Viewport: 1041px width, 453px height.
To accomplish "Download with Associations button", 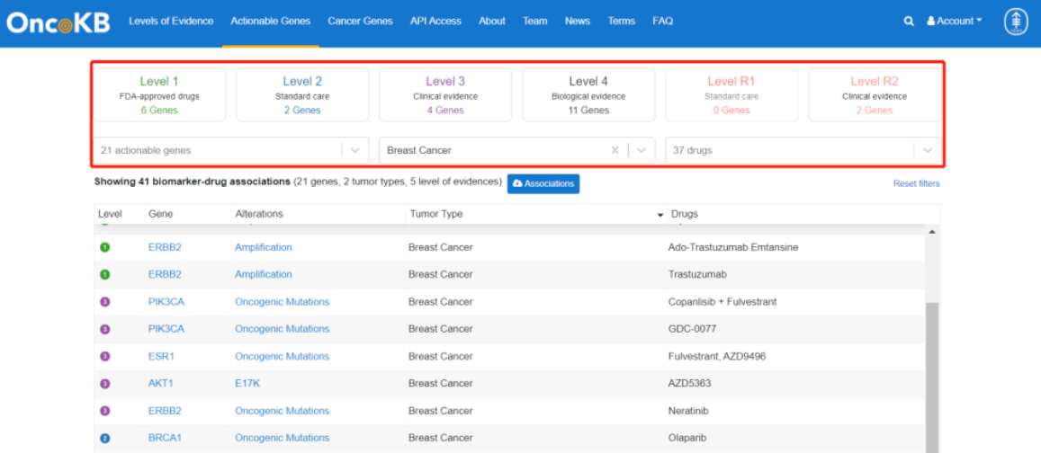I will click(543, 183).
